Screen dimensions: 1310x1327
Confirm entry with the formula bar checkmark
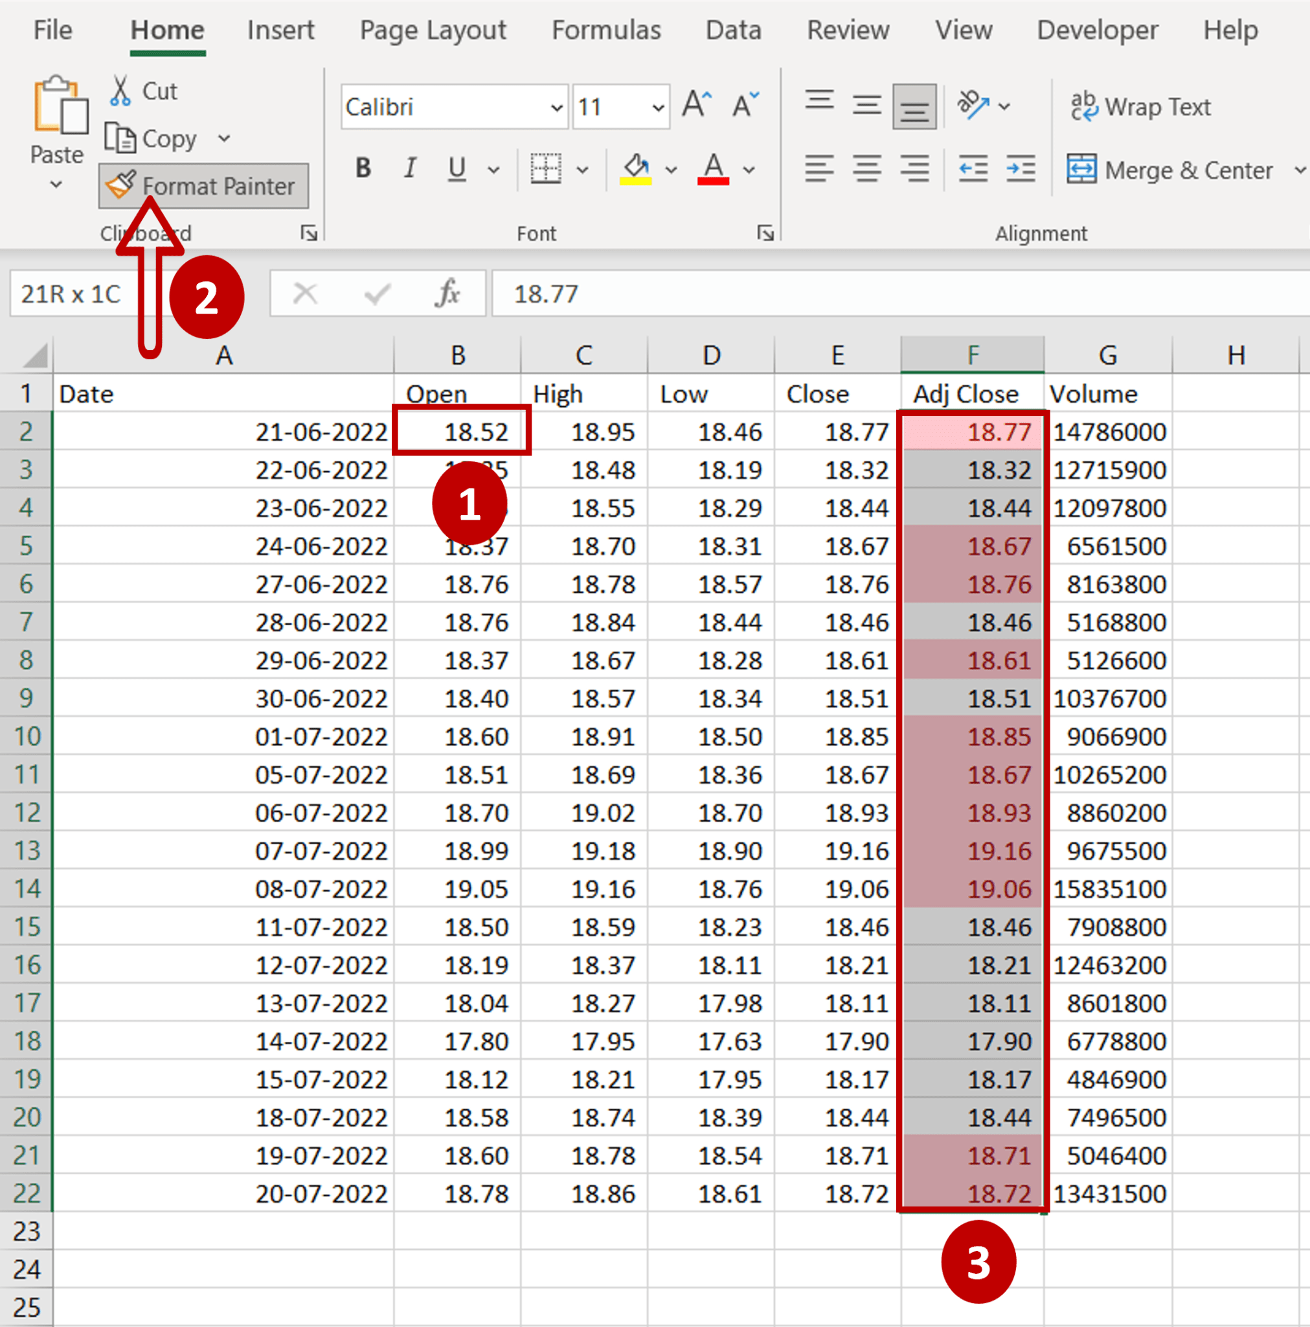coord(377,294)
